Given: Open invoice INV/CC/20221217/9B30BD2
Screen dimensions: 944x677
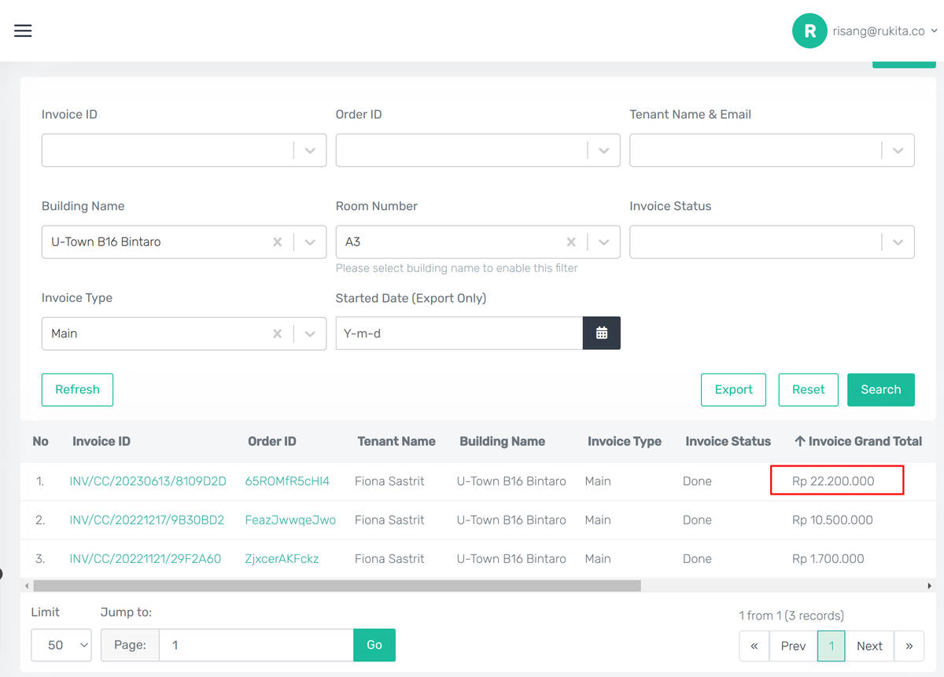Looking at the screenshot, I should pyautogui.click(x=147, y=520).
